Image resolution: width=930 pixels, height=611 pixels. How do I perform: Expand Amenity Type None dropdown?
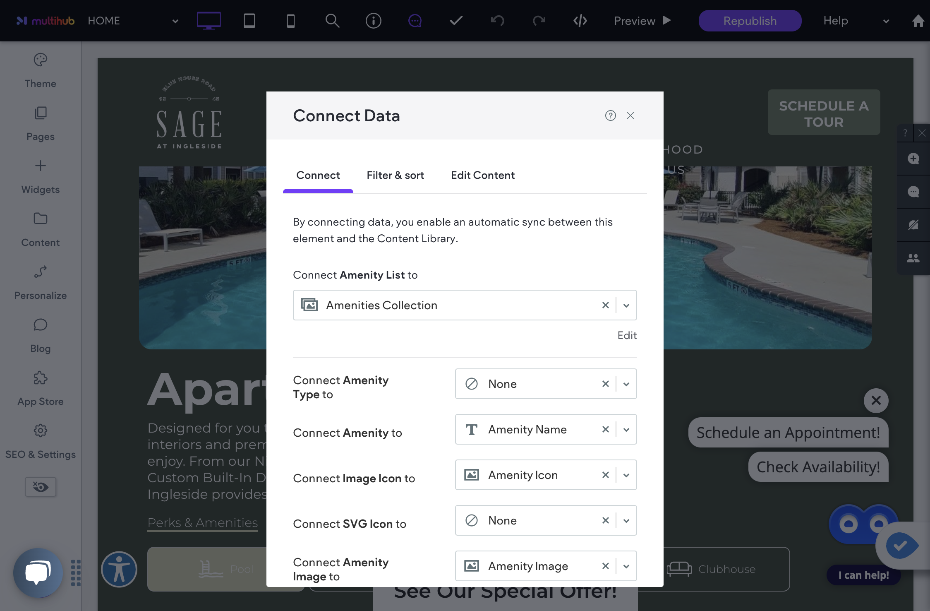click(626, 384)
